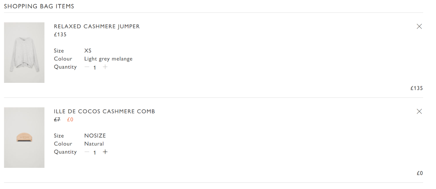The height and width of the screenshot is (189, 436).
Task: Click the grey jumper product thumbnail
Action: (24, 53)
